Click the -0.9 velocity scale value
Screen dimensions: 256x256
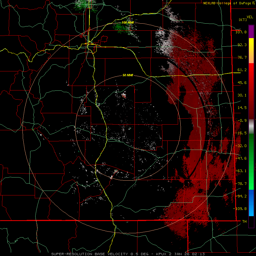242,121
